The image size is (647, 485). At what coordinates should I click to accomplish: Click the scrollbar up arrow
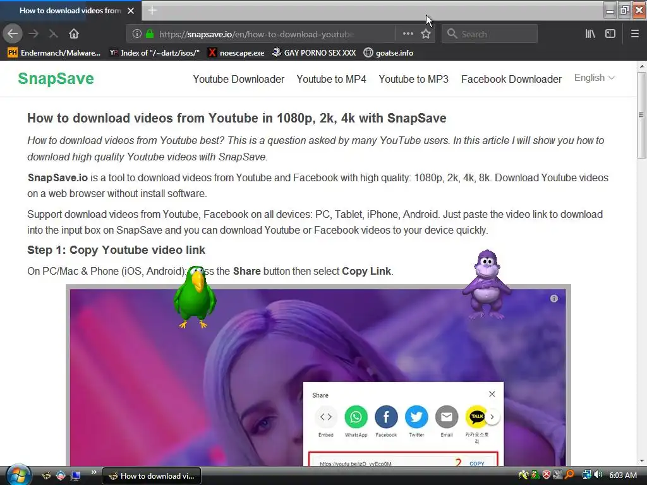coord(641,66)
